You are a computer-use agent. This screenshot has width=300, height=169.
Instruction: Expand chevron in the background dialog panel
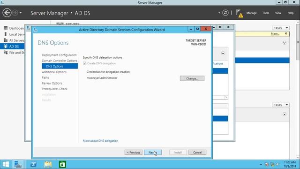[x=223, y=53]
